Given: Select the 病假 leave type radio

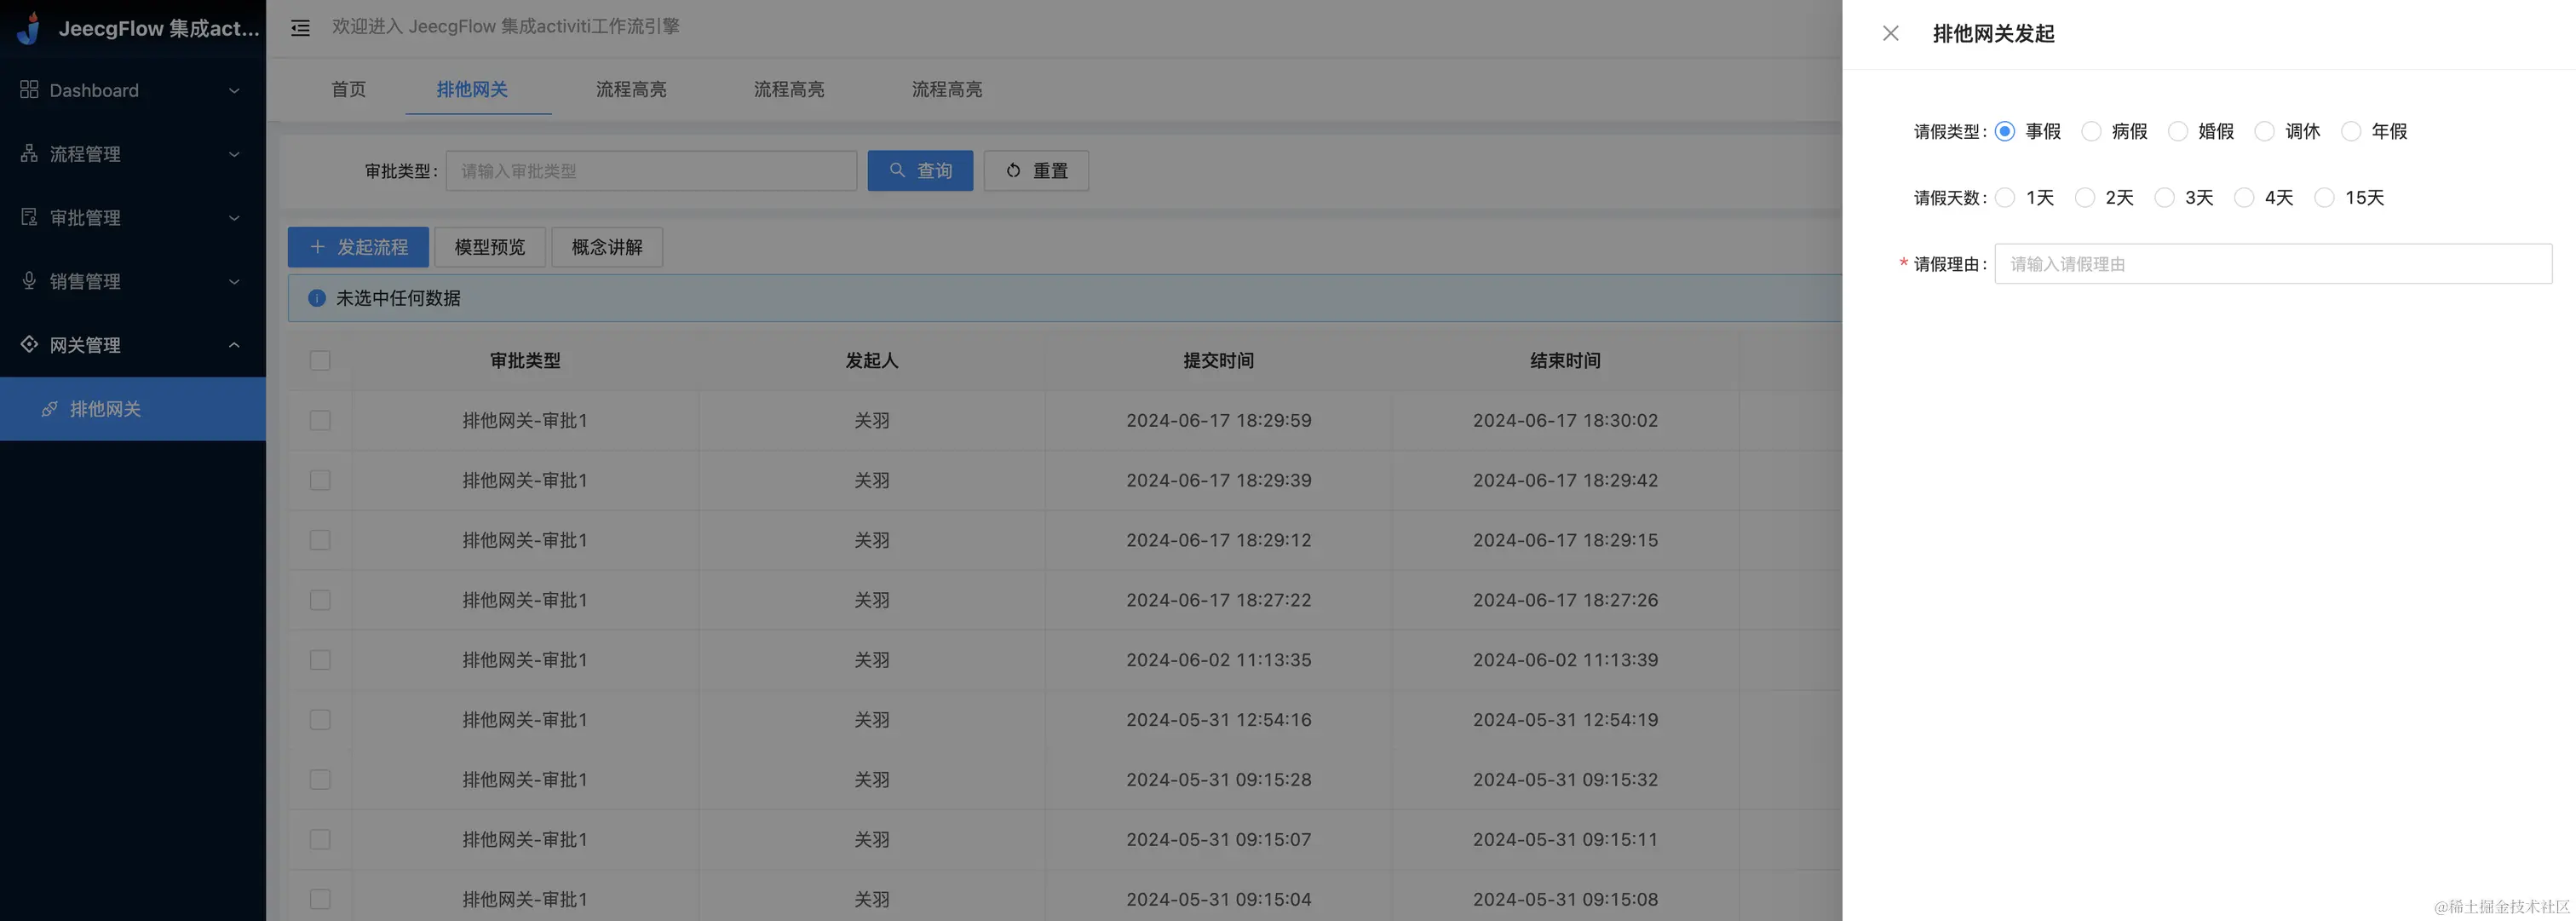Looking at the screenshot, I should coord(2091,131).
